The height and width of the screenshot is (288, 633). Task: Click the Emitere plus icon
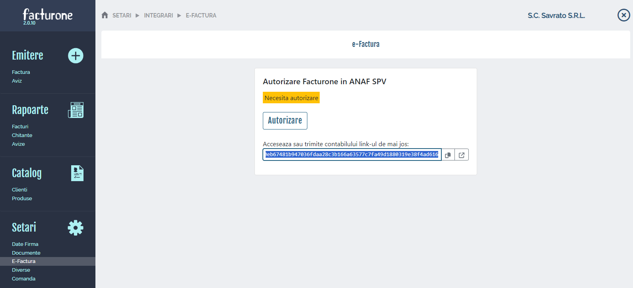tap(76, 56)
